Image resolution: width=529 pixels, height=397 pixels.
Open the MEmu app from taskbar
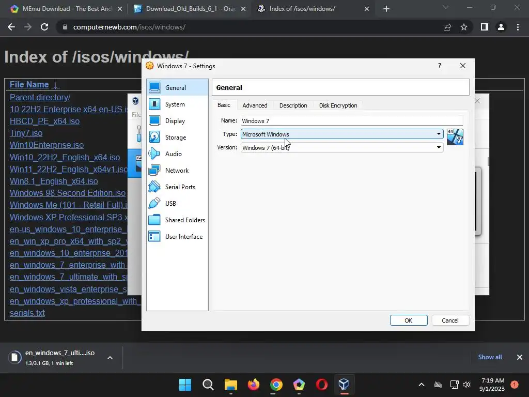(x=299, y=385)
